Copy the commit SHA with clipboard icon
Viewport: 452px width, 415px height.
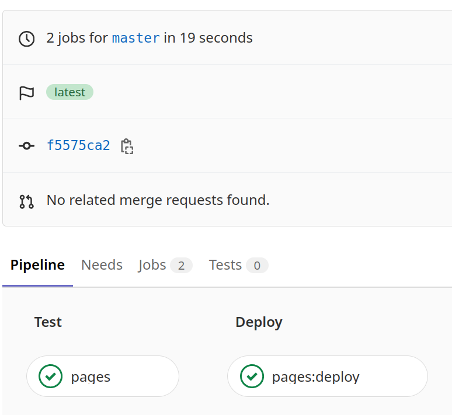point(127,147)
